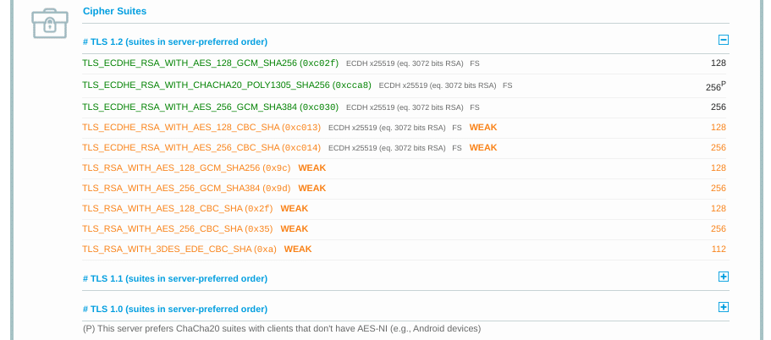The width and height of the screenshot is (771, 340).
Task: Click the 256 P key strength value
Action: pos(716,86)
